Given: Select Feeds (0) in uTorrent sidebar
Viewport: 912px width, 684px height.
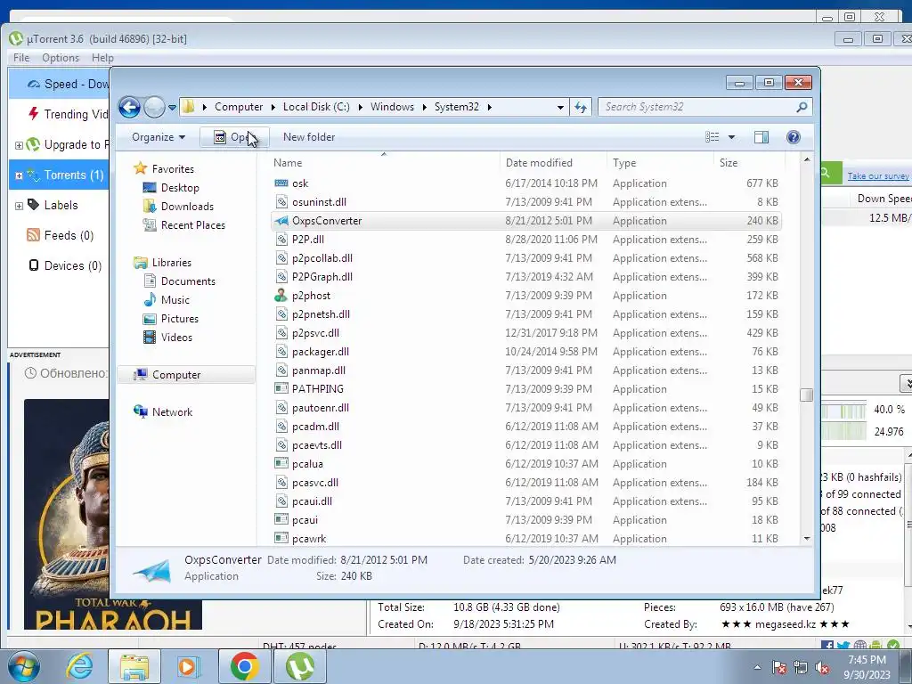Looking at the screenshot, I should tap(60, 235).
